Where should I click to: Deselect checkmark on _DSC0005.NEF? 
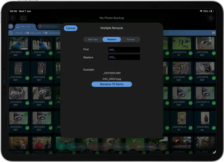pyautogui.click(x=51, y=53)
